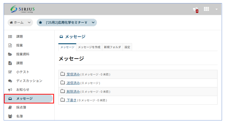225x124 pixels.
Task: Open 名簿 roster in the sidebar
Action: point(20,116)
